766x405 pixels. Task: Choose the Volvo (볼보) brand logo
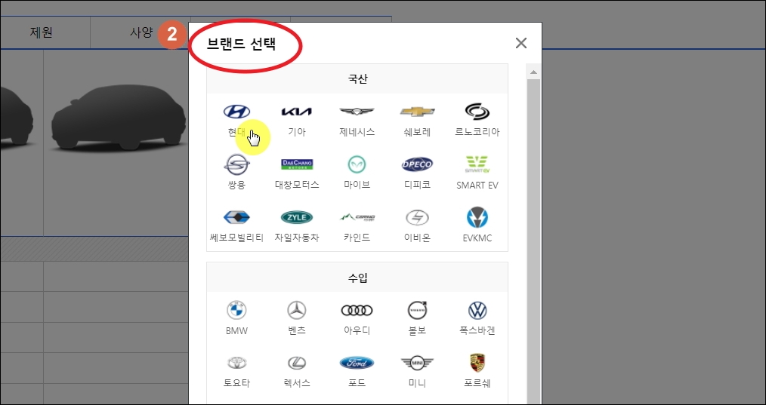click(417, 310)
